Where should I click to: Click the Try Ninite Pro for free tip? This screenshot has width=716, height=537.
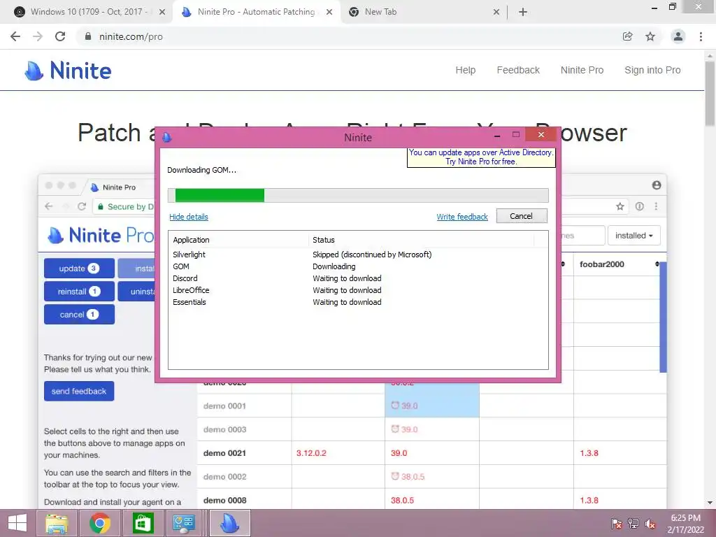pyautogui.click(x=481, y=157)
